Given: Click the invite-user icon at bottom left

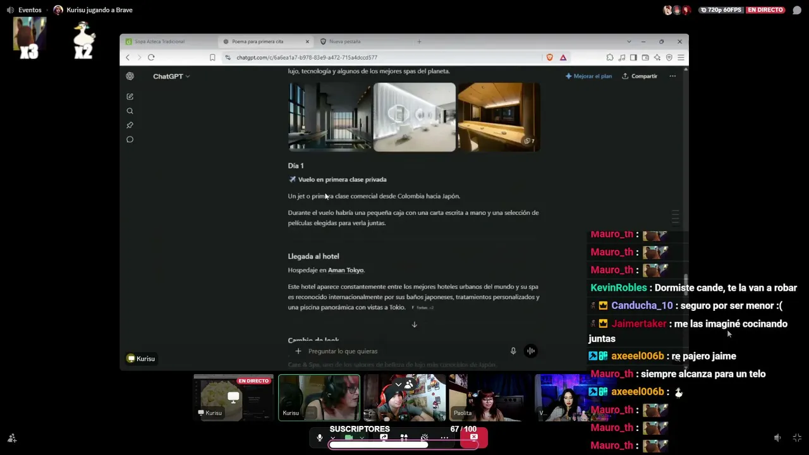Looking at the screenshot, I should [x=11, y=438].
